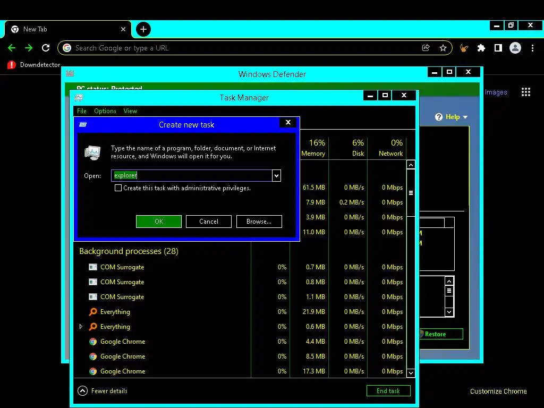
Task: Click the Help question mark icon
Action: 438,117
